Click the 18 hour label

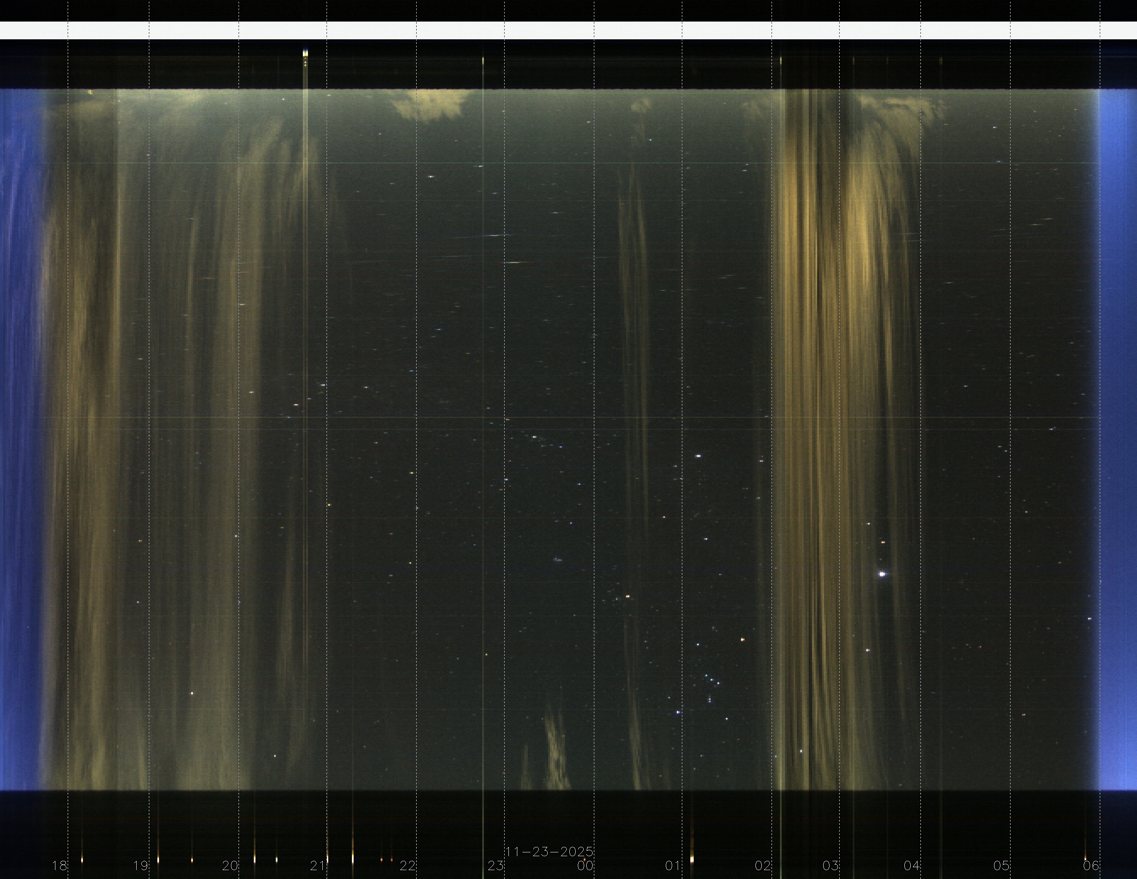point(59,865)
